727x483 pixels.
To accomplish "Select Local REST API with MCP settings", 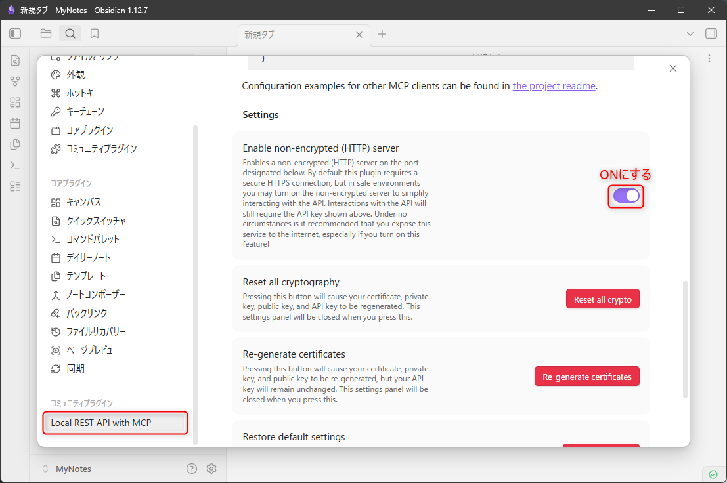I will [x=116, y=423].
